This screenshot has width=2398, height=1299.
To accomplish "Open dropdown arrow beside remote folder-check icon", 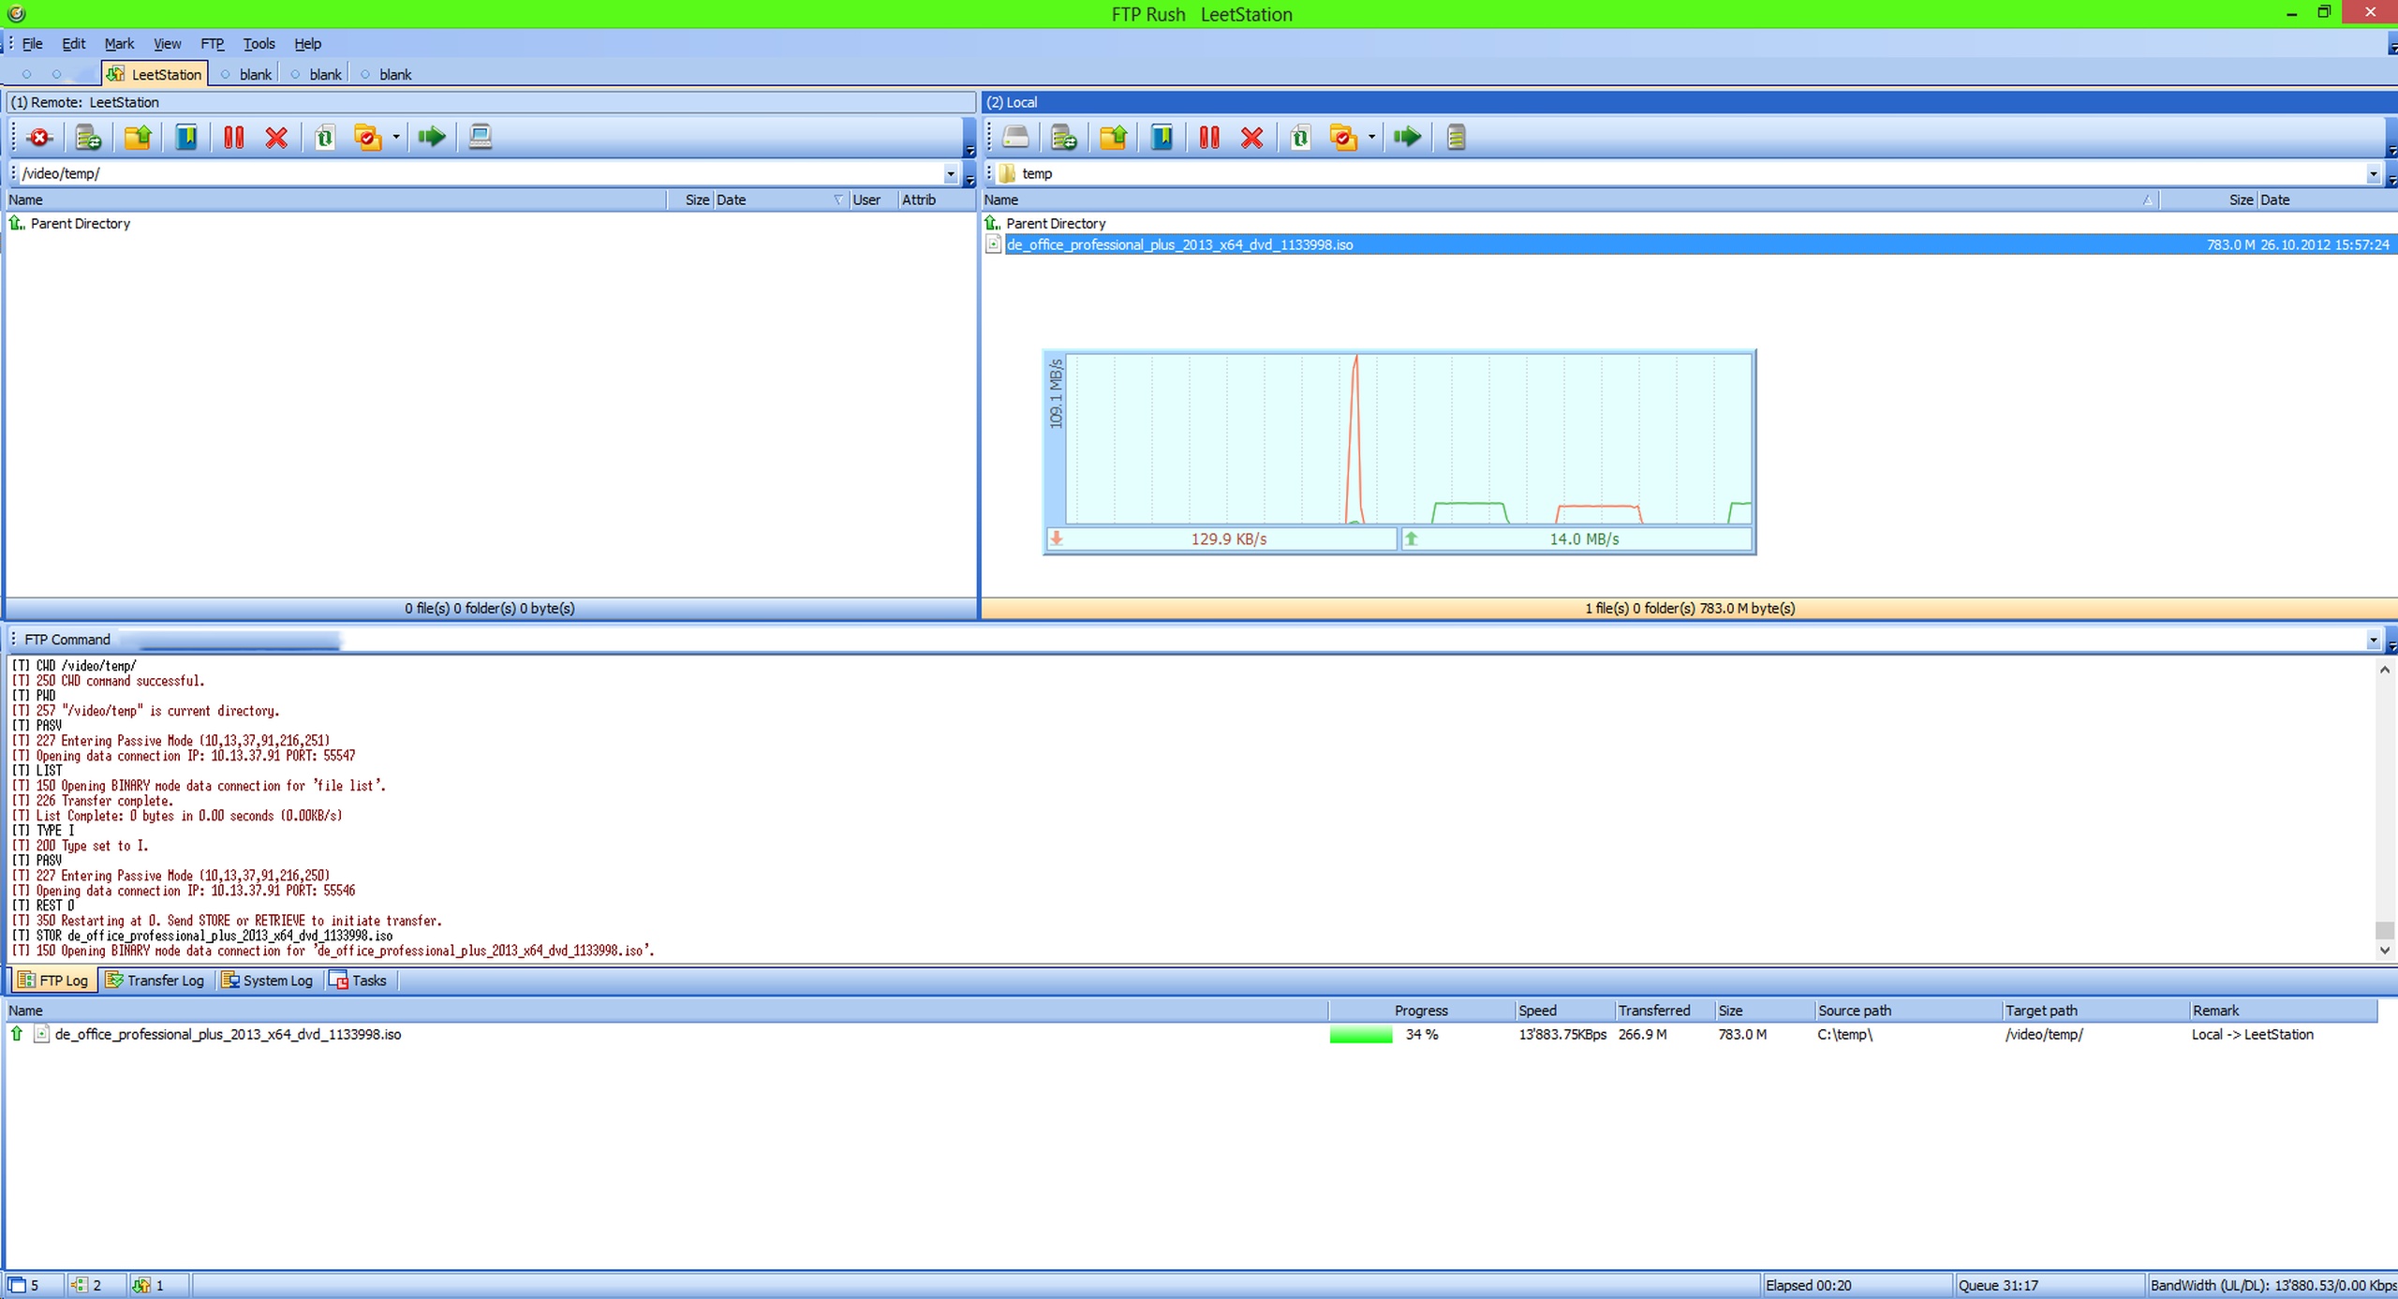I will click(x=396, y=138).
